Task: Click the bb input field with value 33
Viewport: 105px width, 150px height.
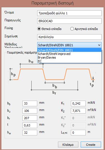Action: pos(30,103)
